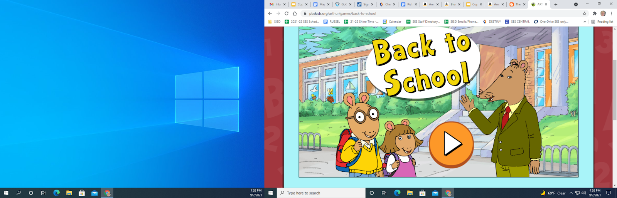Screen dimensions: 617x198
Task: Show hidden system tray icons
Action: (571, 193)
